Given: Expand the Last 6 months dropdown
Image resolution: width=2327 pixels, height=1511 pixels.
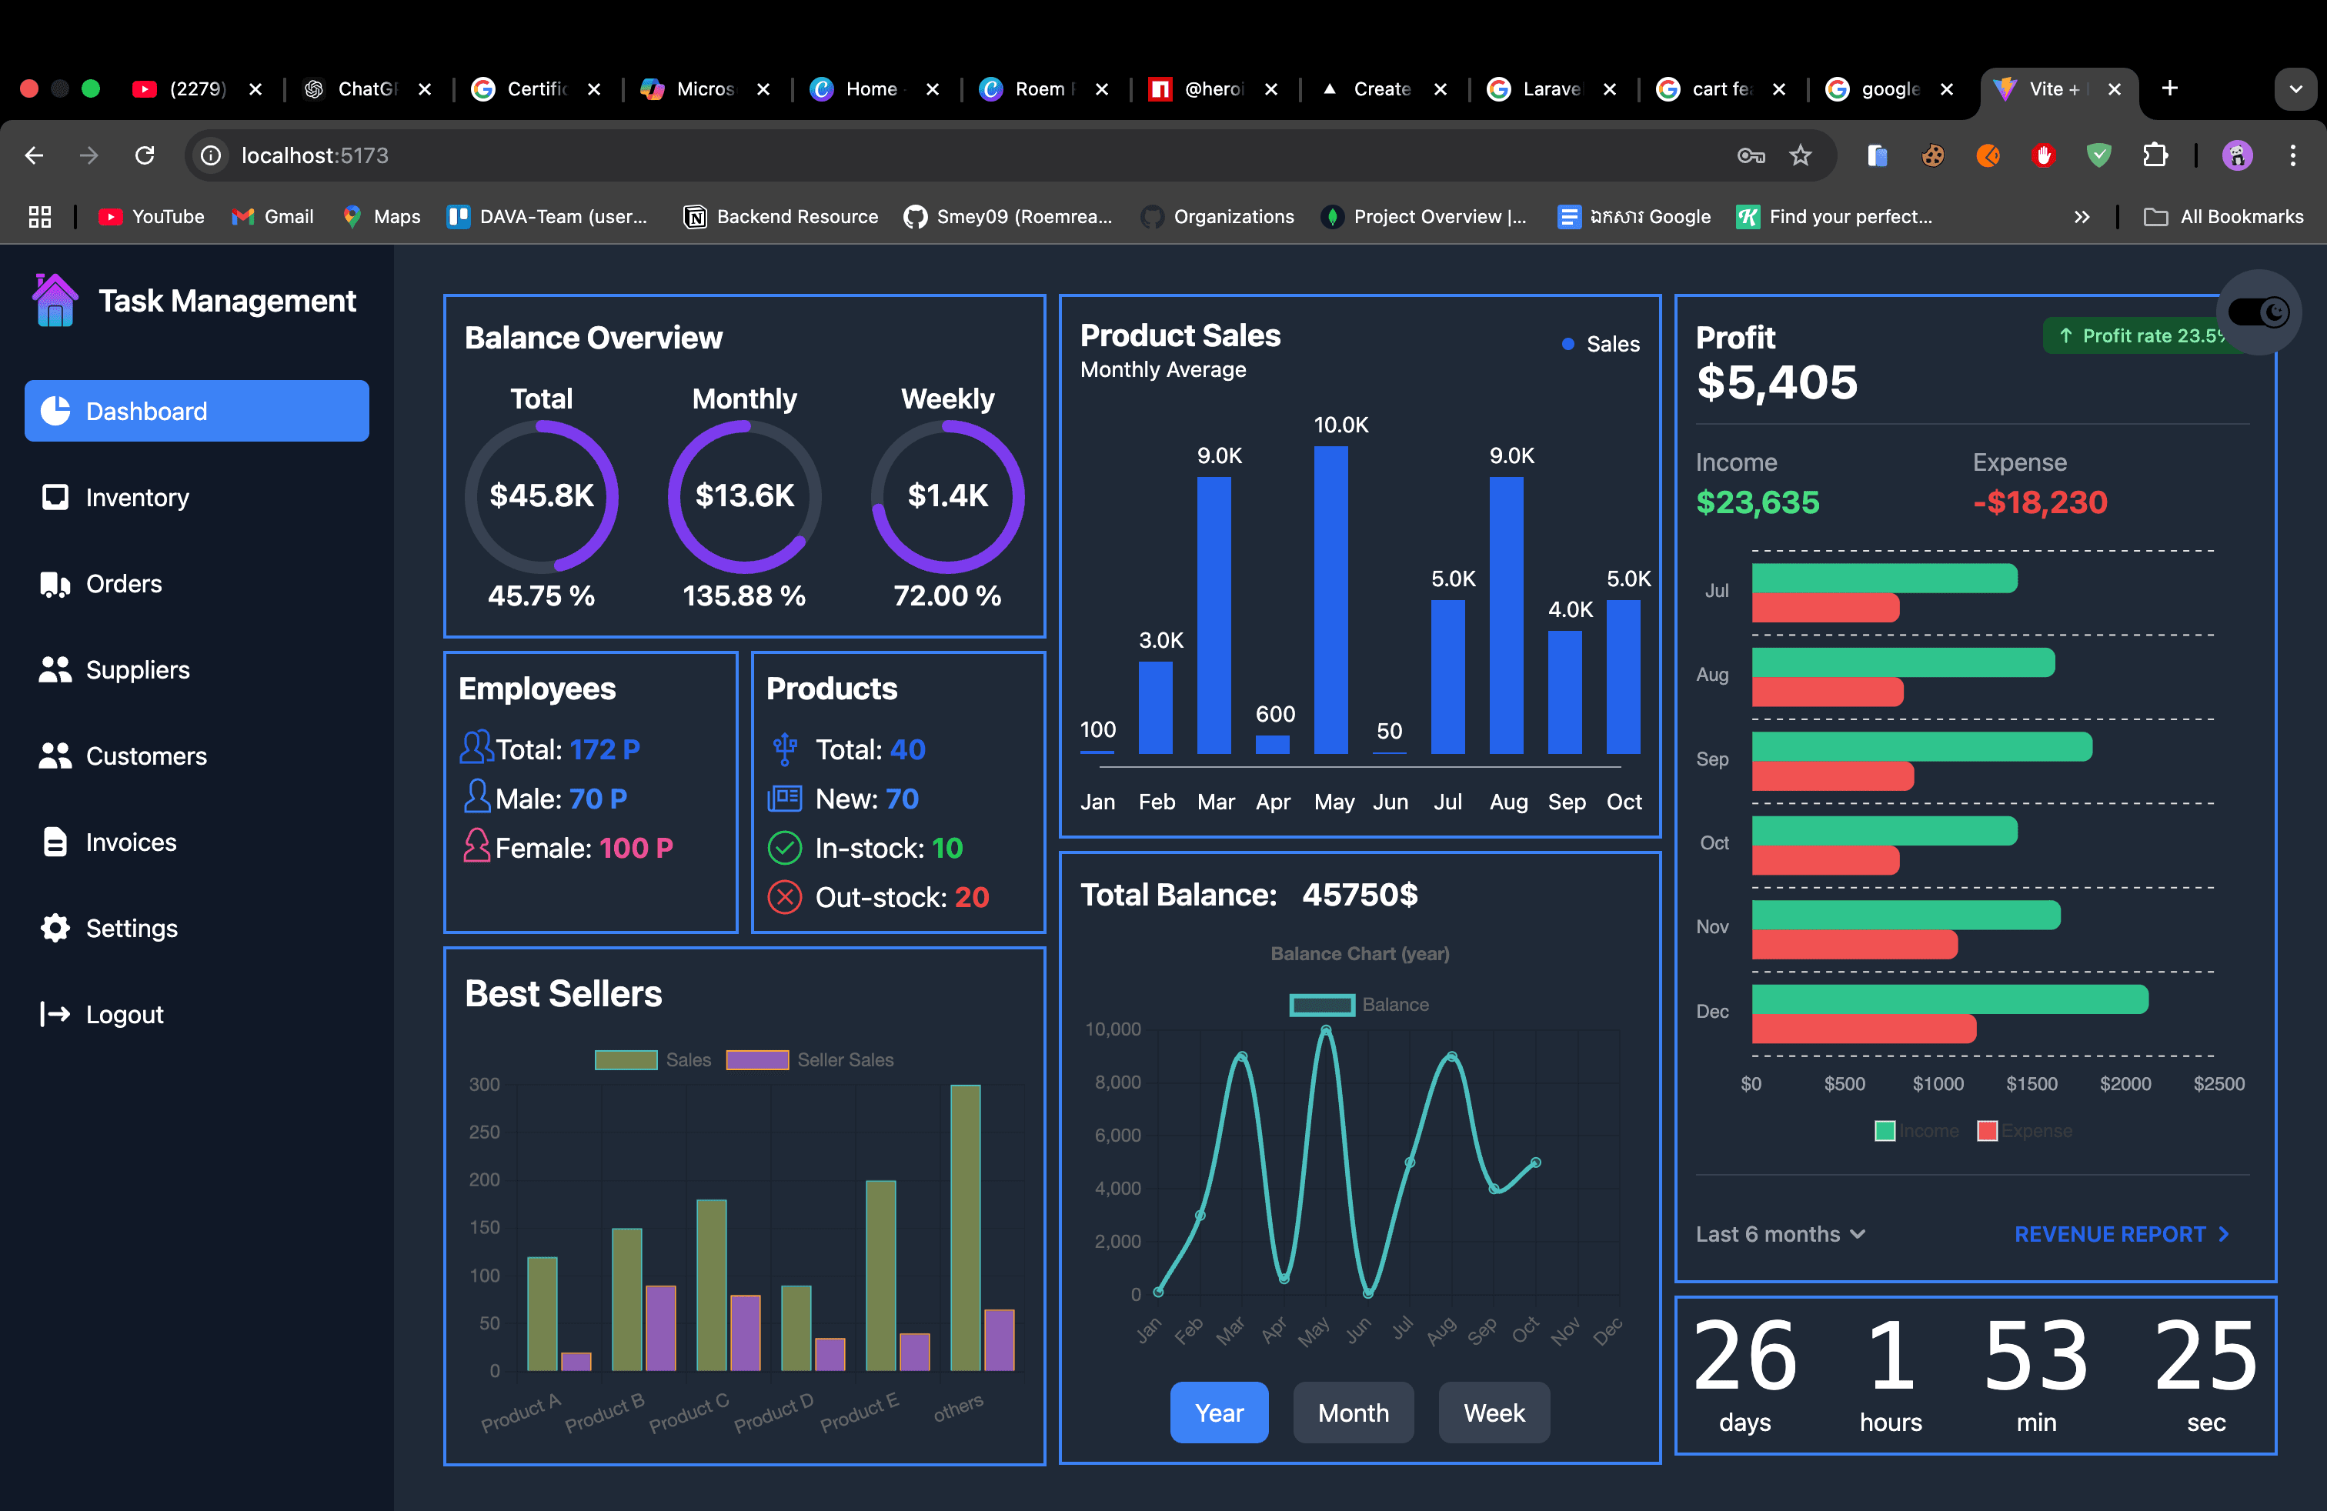Looking at the screenshot, I should point(1779,1234).
